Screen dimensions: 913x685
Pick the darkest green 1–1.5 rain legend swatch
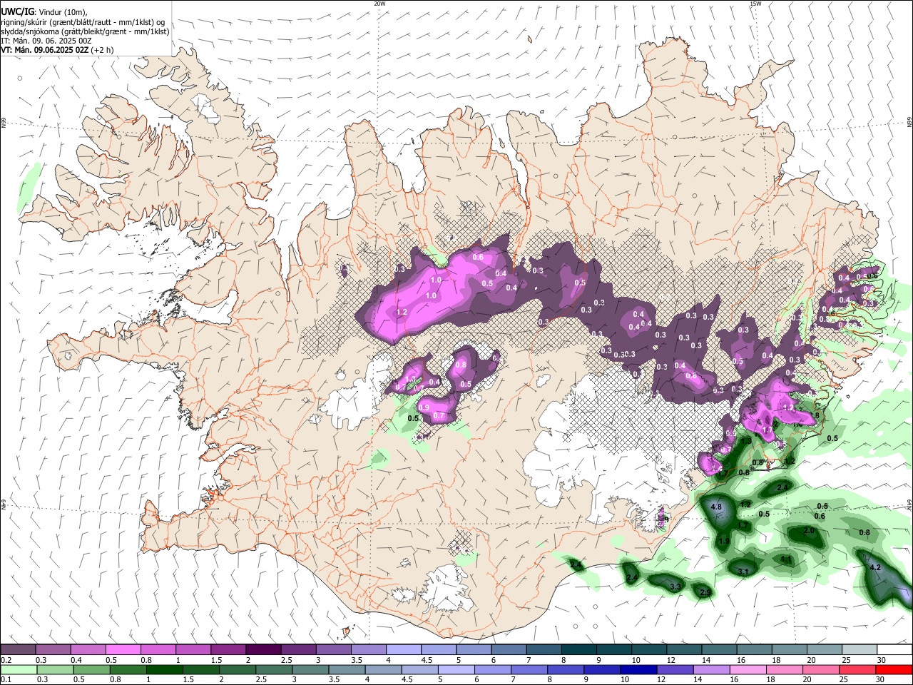165,669
